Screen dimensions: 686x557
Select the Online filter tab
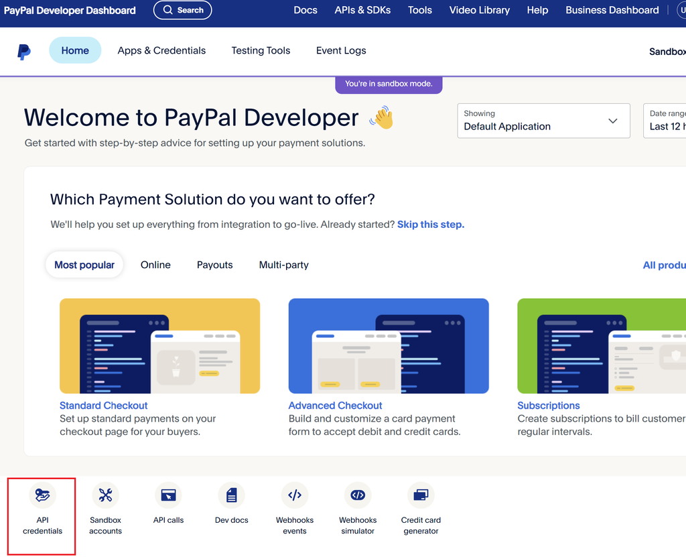[x=155, y=265]
